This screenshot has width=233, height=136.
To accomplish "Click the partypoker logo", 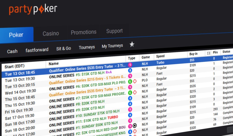I will click(33, 10).
